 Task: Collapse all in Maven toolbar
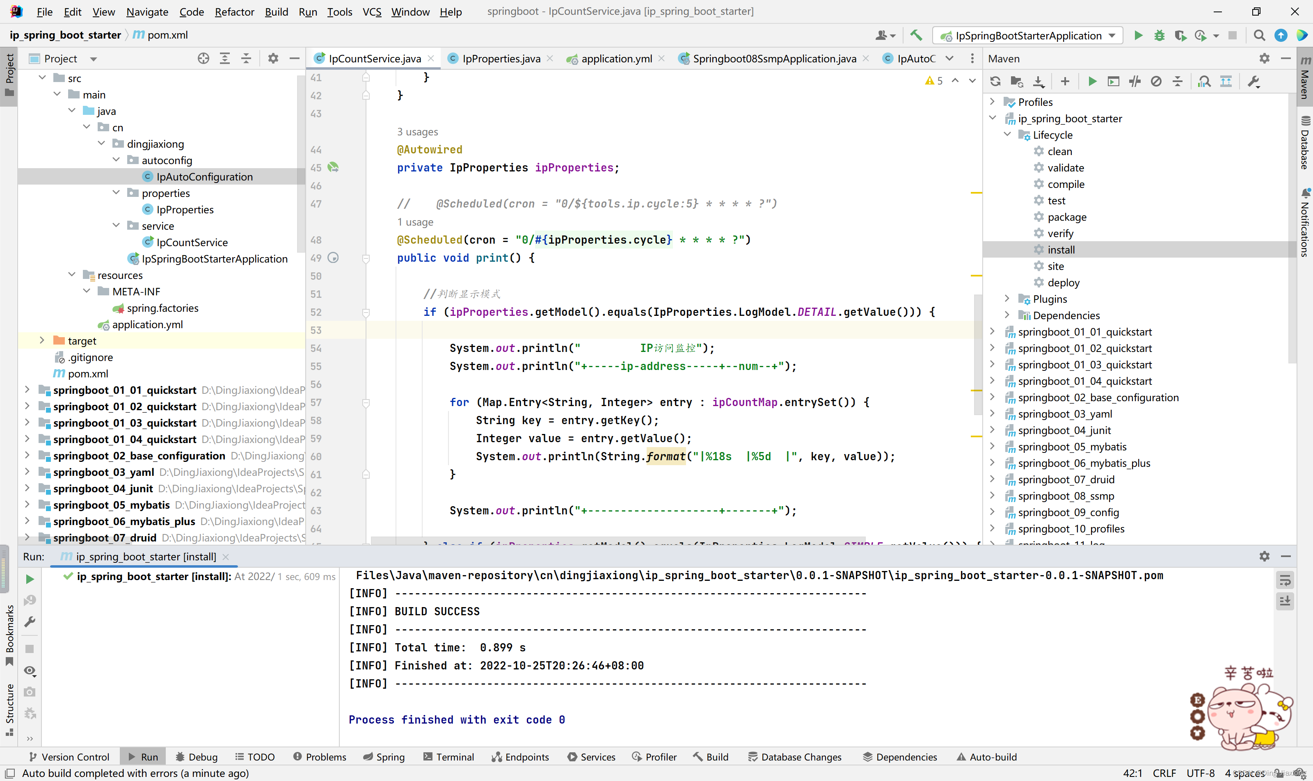[1178, 82]
